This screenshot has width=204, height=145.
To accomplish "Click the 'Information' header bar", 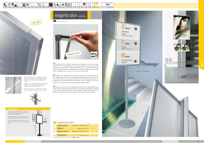I will [28, 109].
